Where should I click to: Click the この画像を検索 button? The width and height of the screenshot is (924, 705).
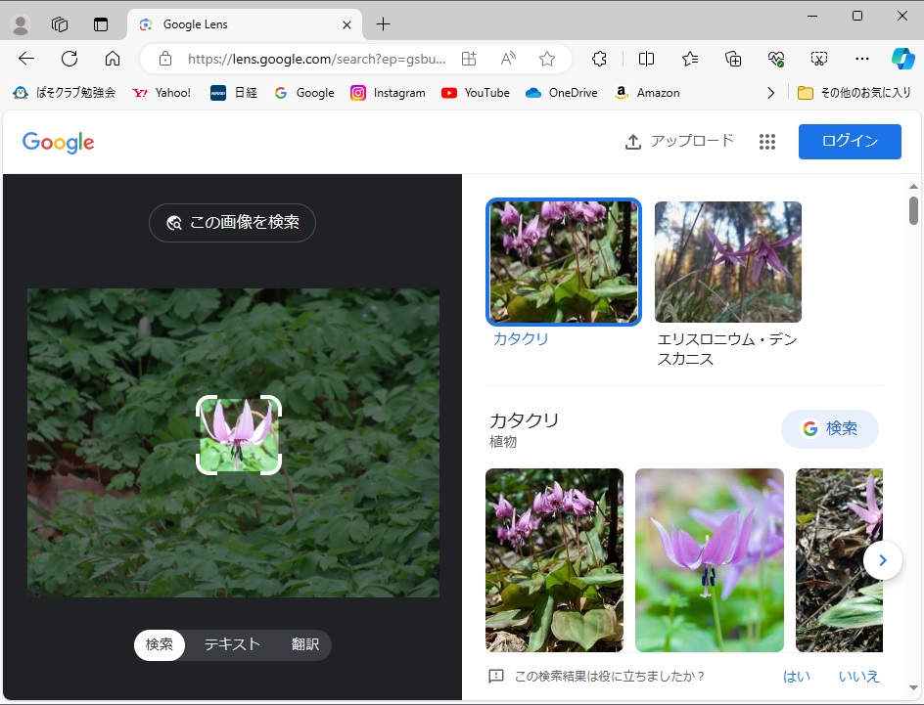point(232,222)
